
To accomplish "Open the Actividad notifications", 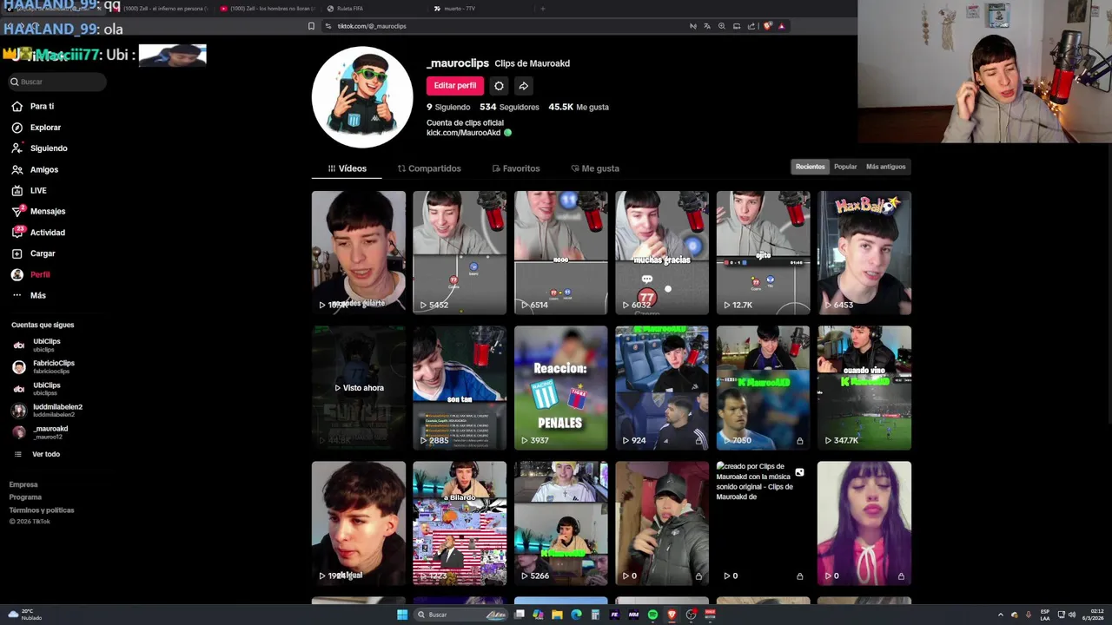I will click(38, 233).
